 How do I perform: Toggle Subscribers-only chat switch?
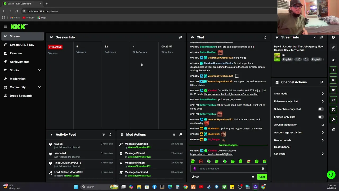click(x=321, y=109)
